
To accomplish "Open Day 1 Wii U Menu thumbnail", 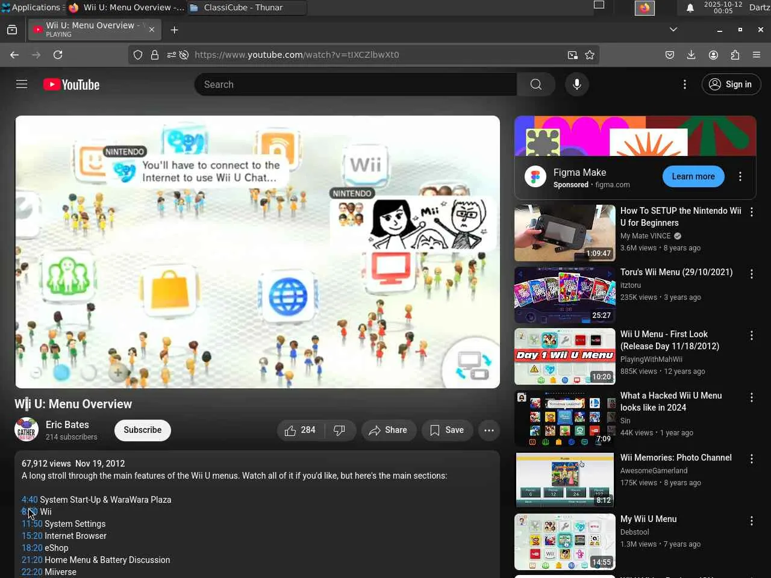I will click(565, 356).
